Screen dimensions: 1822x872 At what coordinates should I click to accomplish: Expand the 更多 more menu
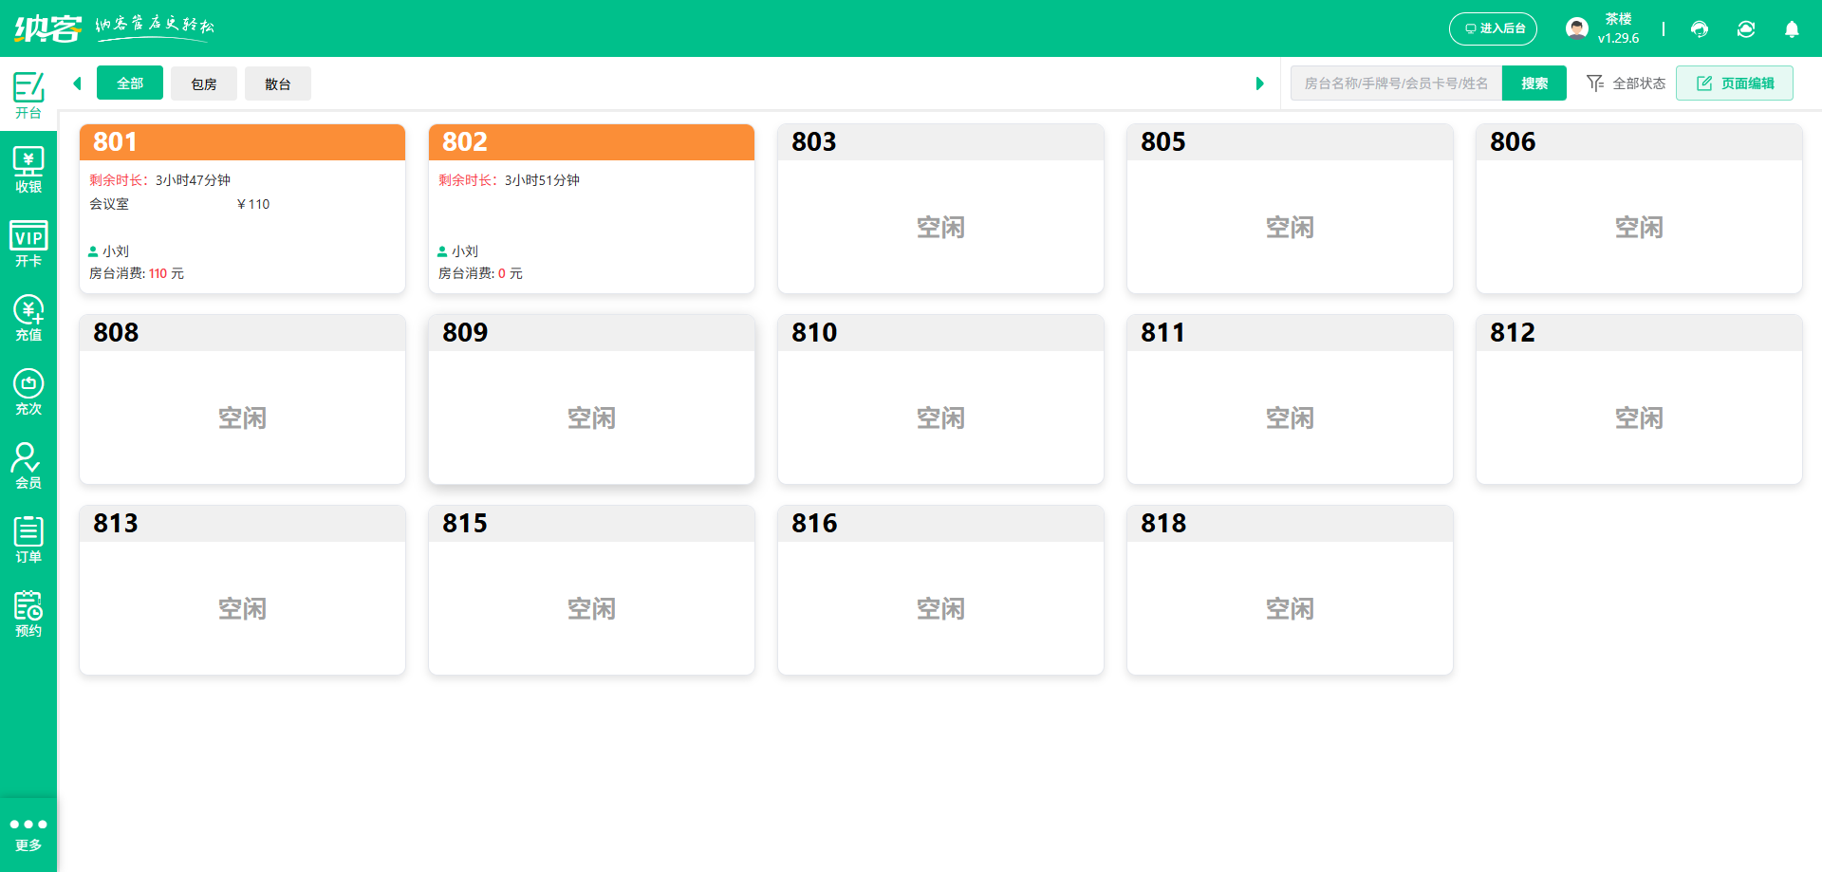tap(28, 834)
